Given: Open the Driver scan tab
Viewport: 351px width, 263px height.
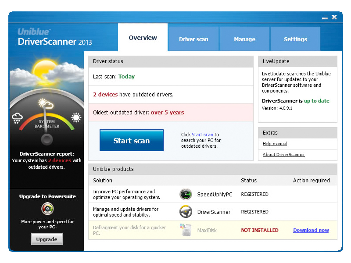Looking at the screenshot, I should click(x=193, y=39).
